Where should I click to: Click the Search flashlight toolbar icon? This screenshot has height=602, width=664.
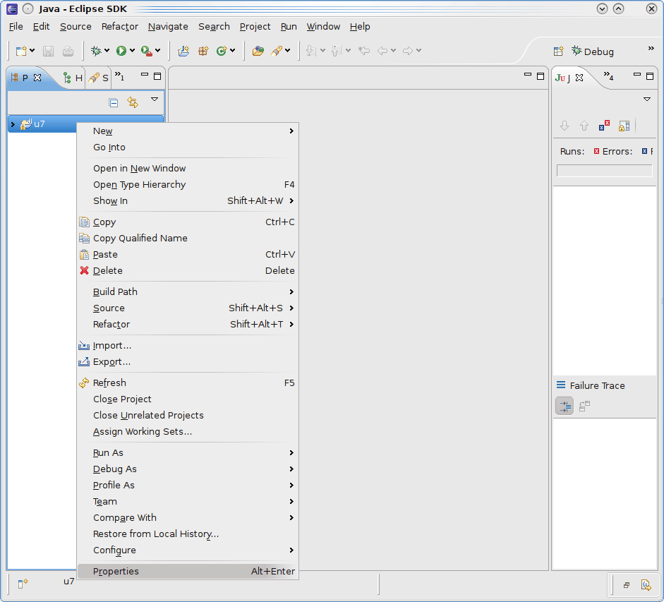(277, 51)
